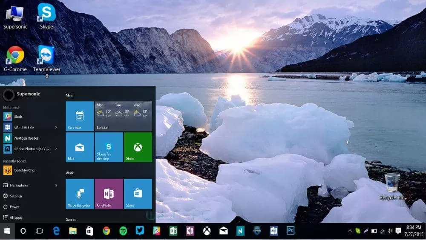The image size is (426, 240).
Task: Open File Explorer folder in taskbar
Action: (73, 231)
